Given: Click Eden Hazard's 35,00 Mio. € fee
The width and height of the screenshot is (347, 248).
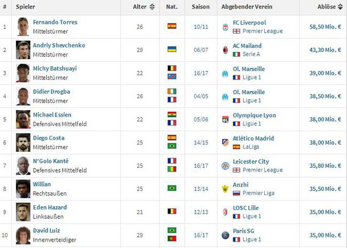Looking at the screenshot, I should [325, 212].
